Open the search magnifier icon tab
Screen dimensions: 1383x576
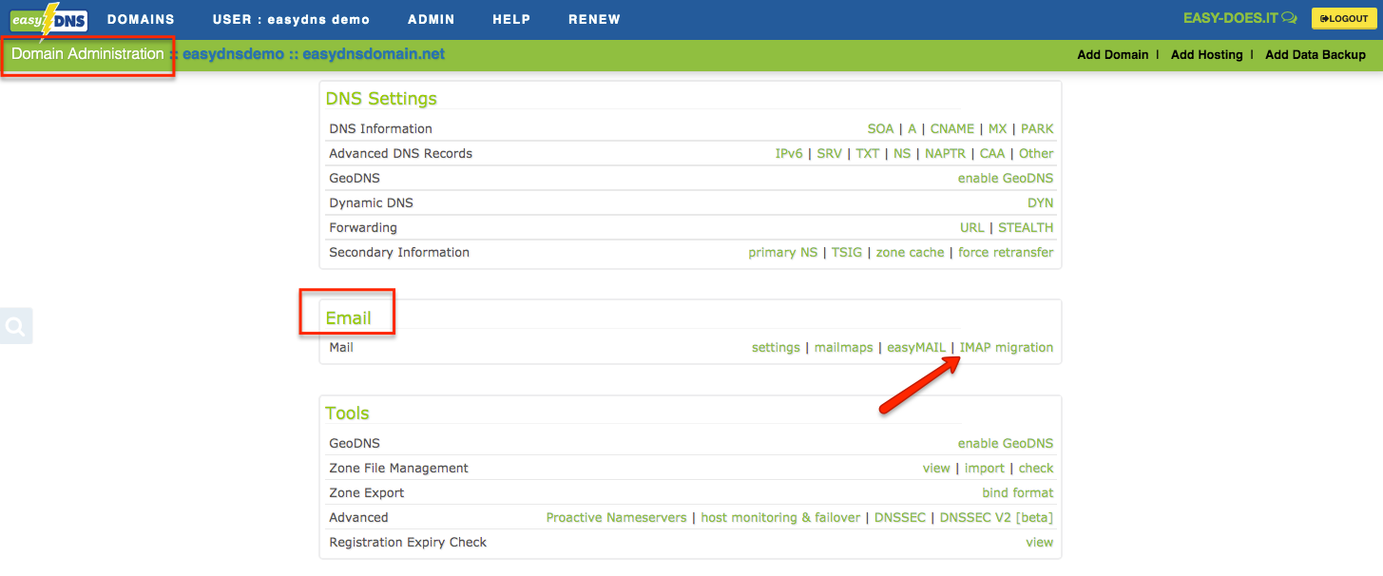click(15, 326)
